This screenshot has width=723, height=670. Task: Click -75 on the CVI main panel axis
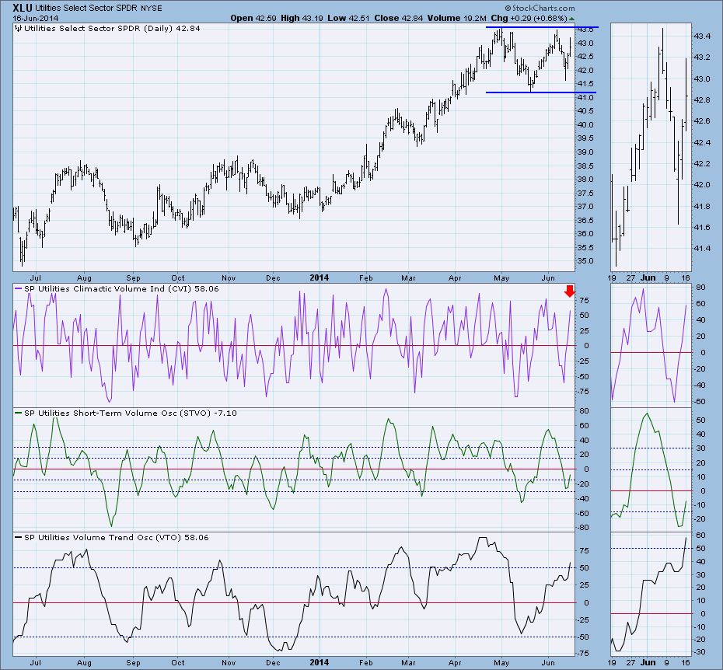pos(582,392)
